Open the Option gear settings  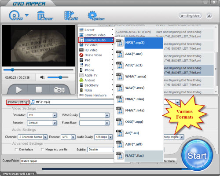pyautogui.click(x=96, y=15)
